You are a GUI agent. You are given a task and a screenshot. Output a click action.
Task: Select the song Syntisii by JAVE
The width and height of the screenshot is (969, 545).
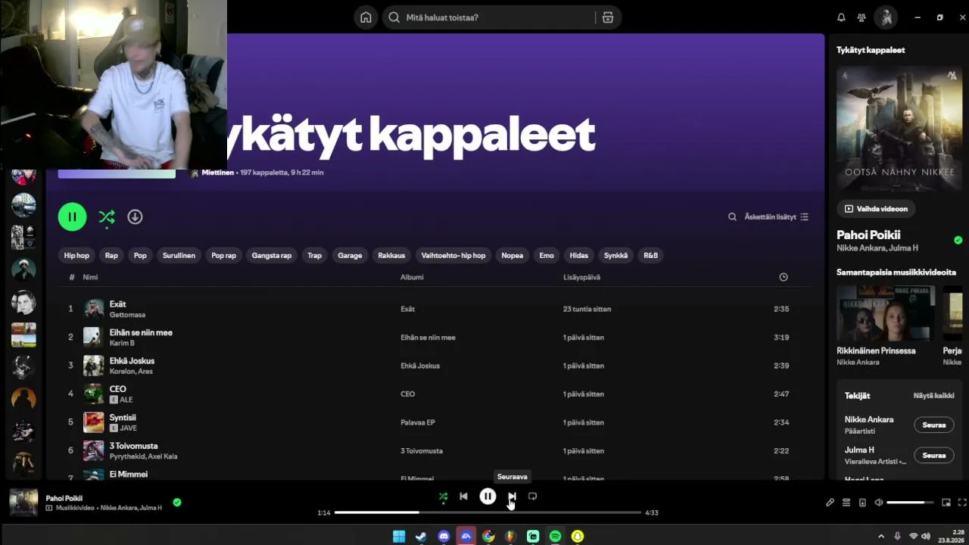tap(435, 422)
